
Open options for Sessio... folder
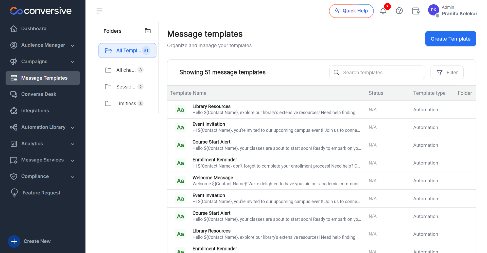point(147,87)
